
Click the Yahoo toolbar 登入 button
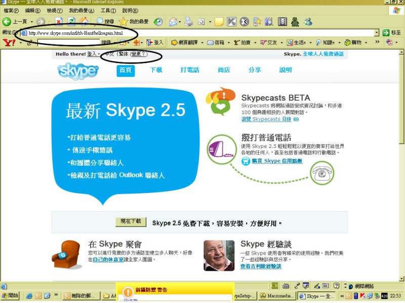[x=155, y=42]
